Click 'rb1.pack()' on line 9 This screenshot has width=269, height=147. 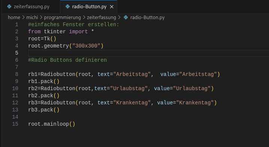tap(44, 82)
